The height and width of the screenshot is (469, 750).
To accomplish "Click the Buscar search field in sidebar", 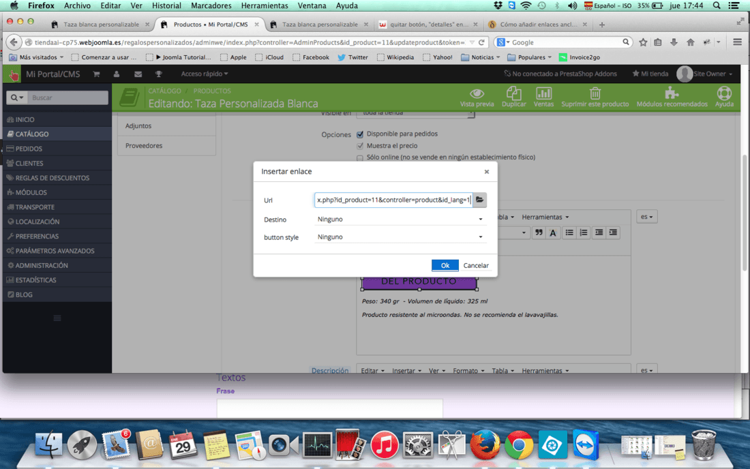I will [x=67, y=97].
